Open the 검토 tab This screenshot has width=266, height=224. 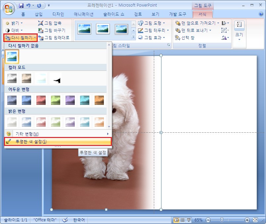point(138,14)
